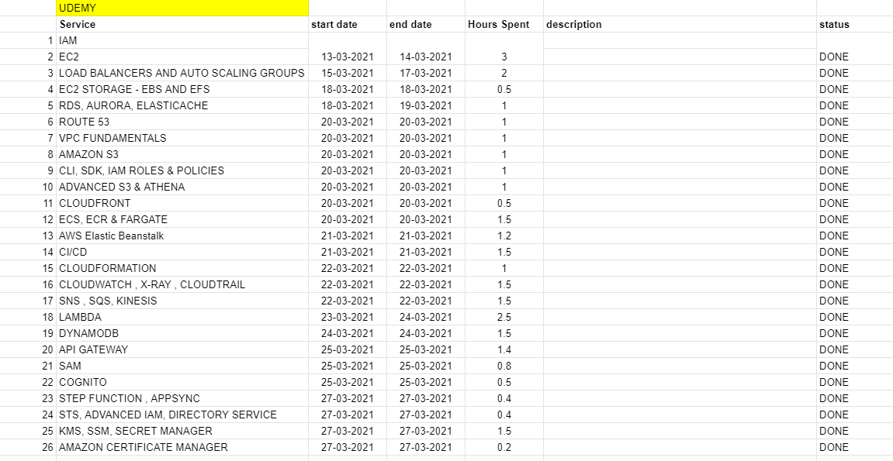Select empty status cell in IAM row
This screenshot has width=893, height=461.
(x=855, y=41)
